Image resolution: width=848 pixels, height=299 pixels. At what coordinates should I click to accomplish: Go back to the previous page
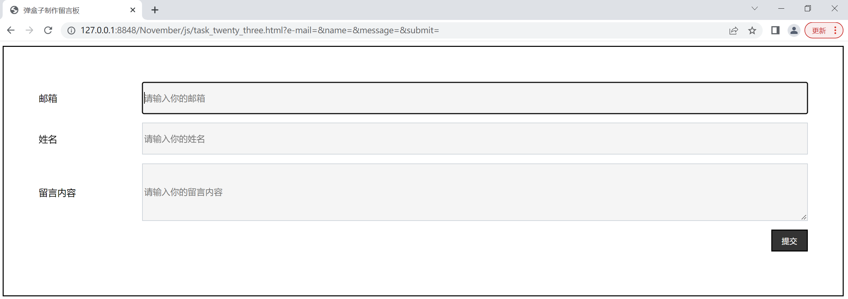tap(11, 30)
